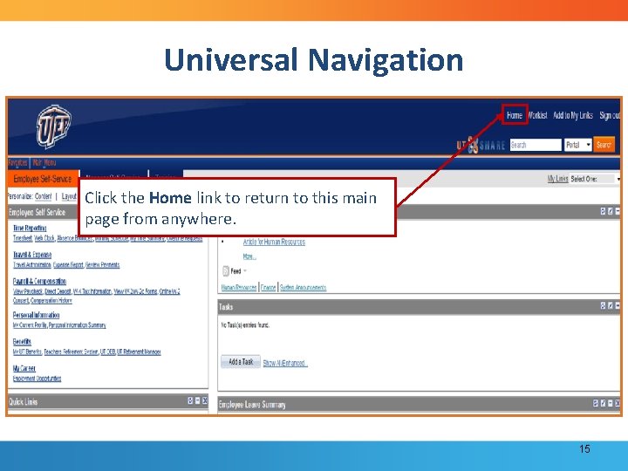Open the W-4 Tax Information link
This screenshot has height=471, width=628.
[92, 291]
